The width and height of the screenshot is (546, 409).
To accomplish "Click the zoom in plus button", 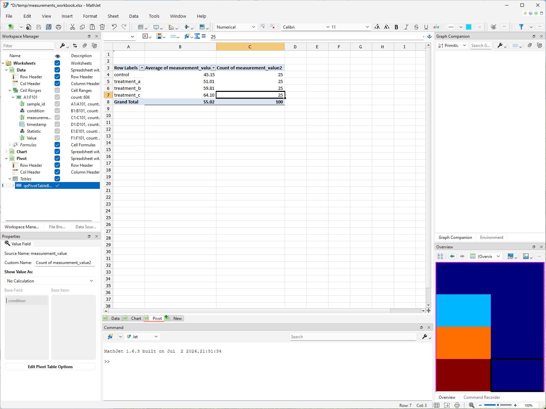I will pyautogui.click(x=515, y=405).
